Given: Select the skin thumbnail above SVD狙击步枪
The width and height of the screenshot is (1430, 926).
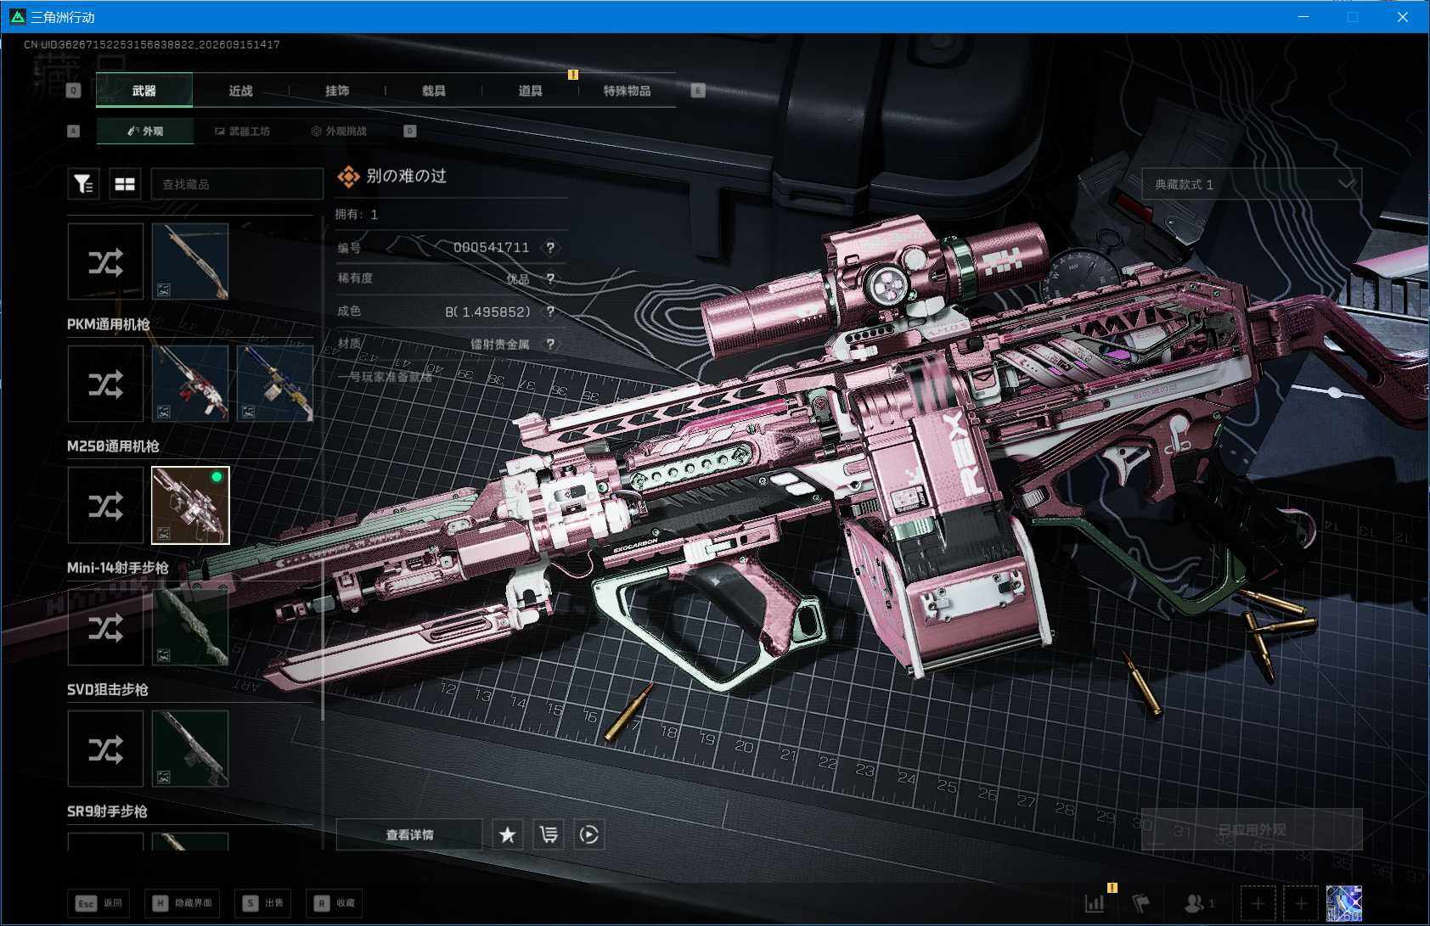Looking at the screenshot, I should tap(190, 628).
